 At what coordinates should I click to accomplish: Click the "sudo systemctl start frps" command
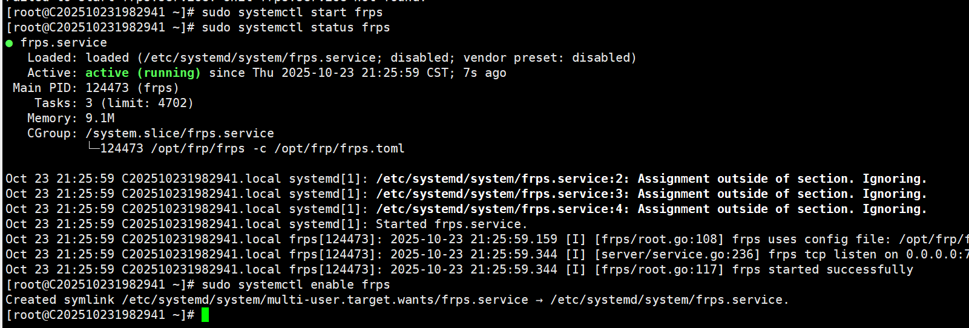coord(292,12)
